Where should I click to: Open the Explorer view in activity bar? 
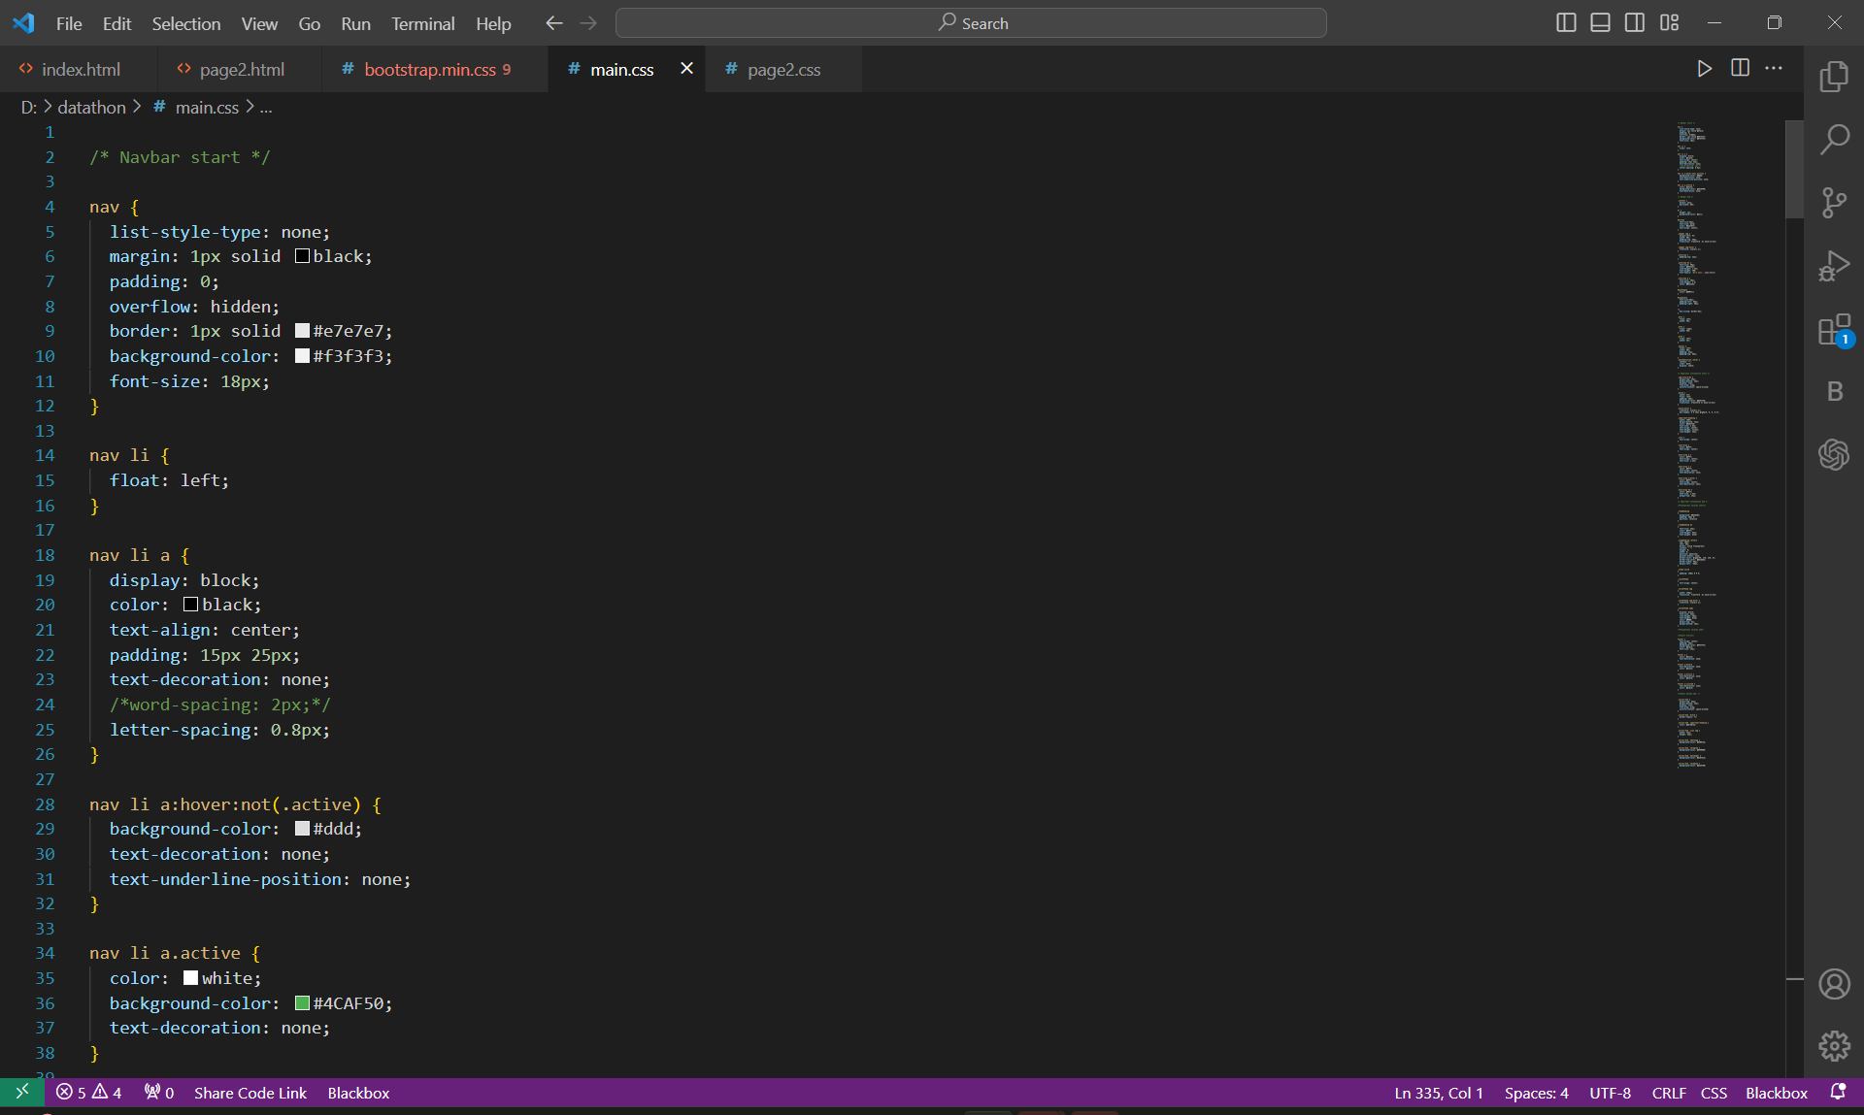click(x=1834, y=77)
